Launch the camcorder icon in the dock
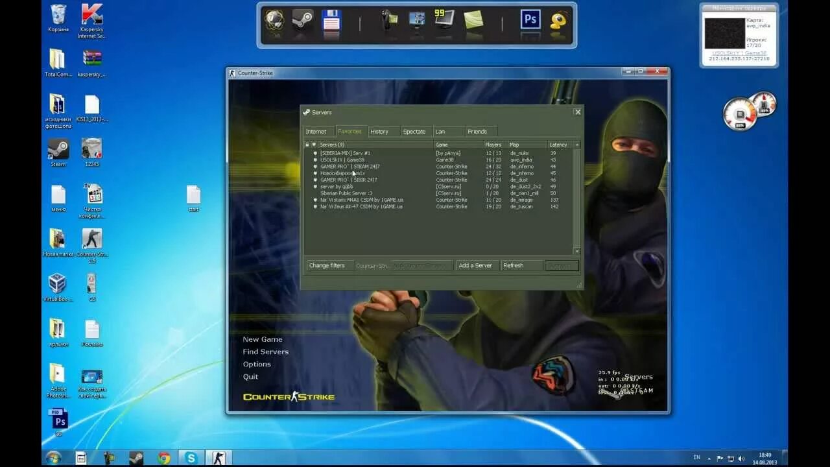 388,20
